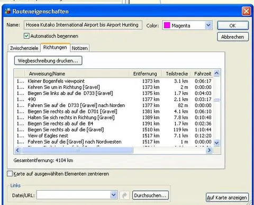Click the scroll left arrow of the list
254x205 pixels.
(x=17, y=150)
